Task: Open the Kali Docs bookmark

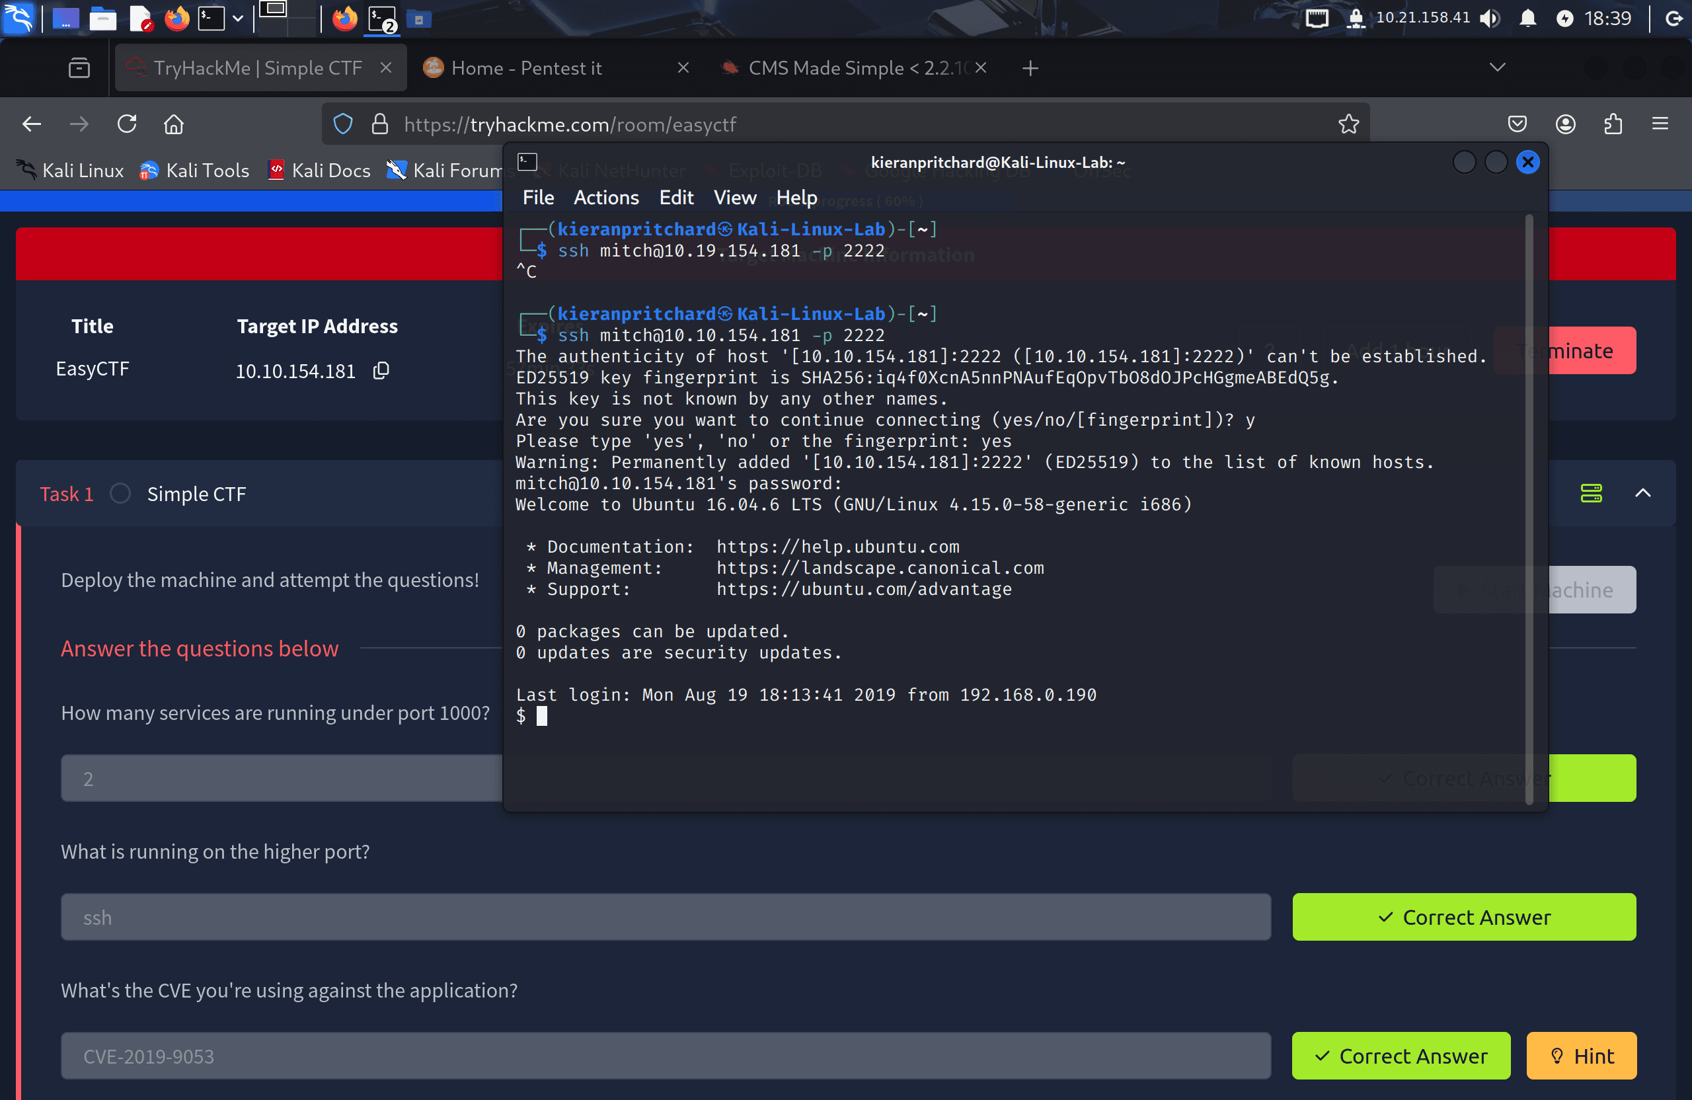Action: 319,171
